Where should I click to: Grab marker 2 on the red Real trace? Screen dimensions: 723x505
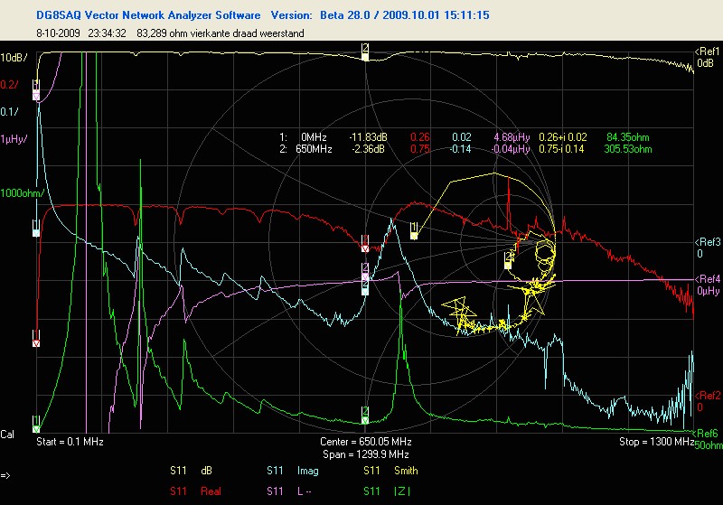(x=365, y=244)
